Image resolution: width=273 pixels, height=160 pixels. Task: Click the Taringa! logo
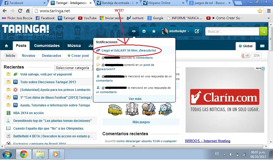pos(26,30)
